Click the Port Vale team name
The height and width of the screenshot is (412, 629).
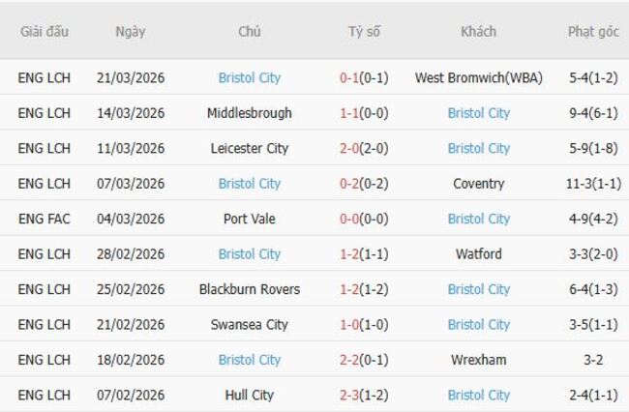tap(250, 219)
